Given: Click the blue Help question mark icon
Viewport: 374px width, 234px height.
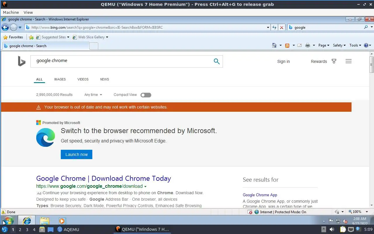Looking at the screenshot, I should [366, 45].
